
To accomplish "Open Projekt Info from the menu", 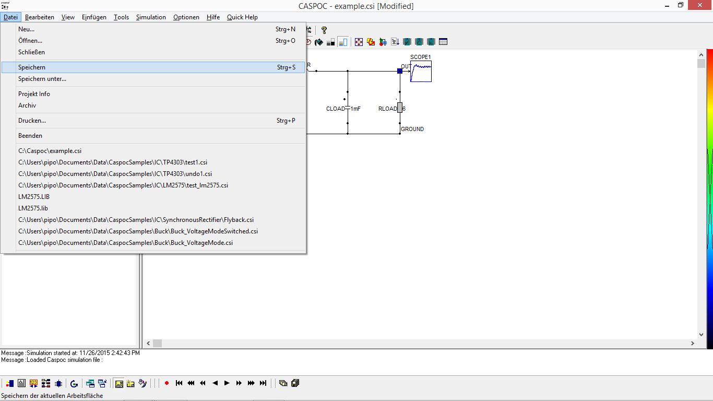I will [x=153, y=94].
